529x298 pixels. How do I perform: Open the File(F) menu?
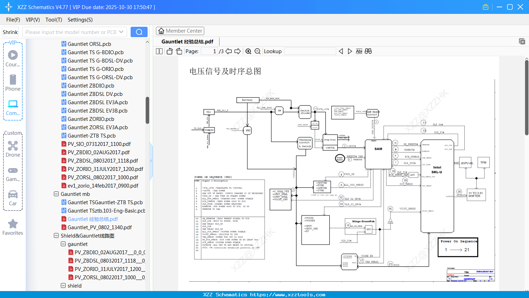(x=13, y=20)
